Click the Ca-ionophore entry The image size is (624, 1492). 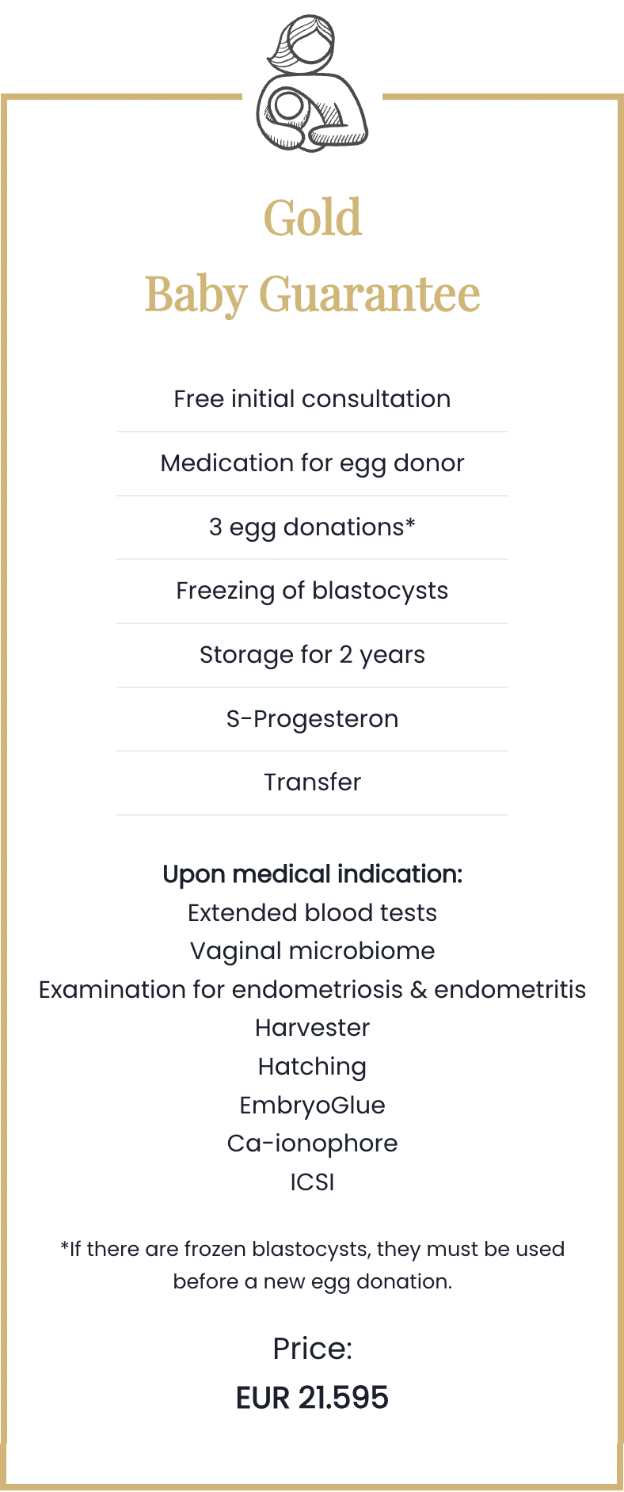click(x=312, y=1144)
